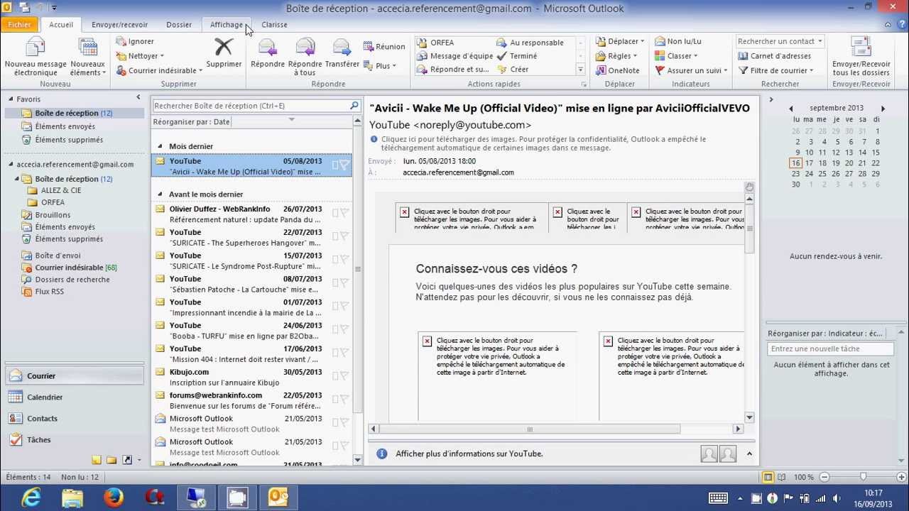
Task: Toggle flag on YouTube email of 17/06/2013
Action: click(344, 353)
